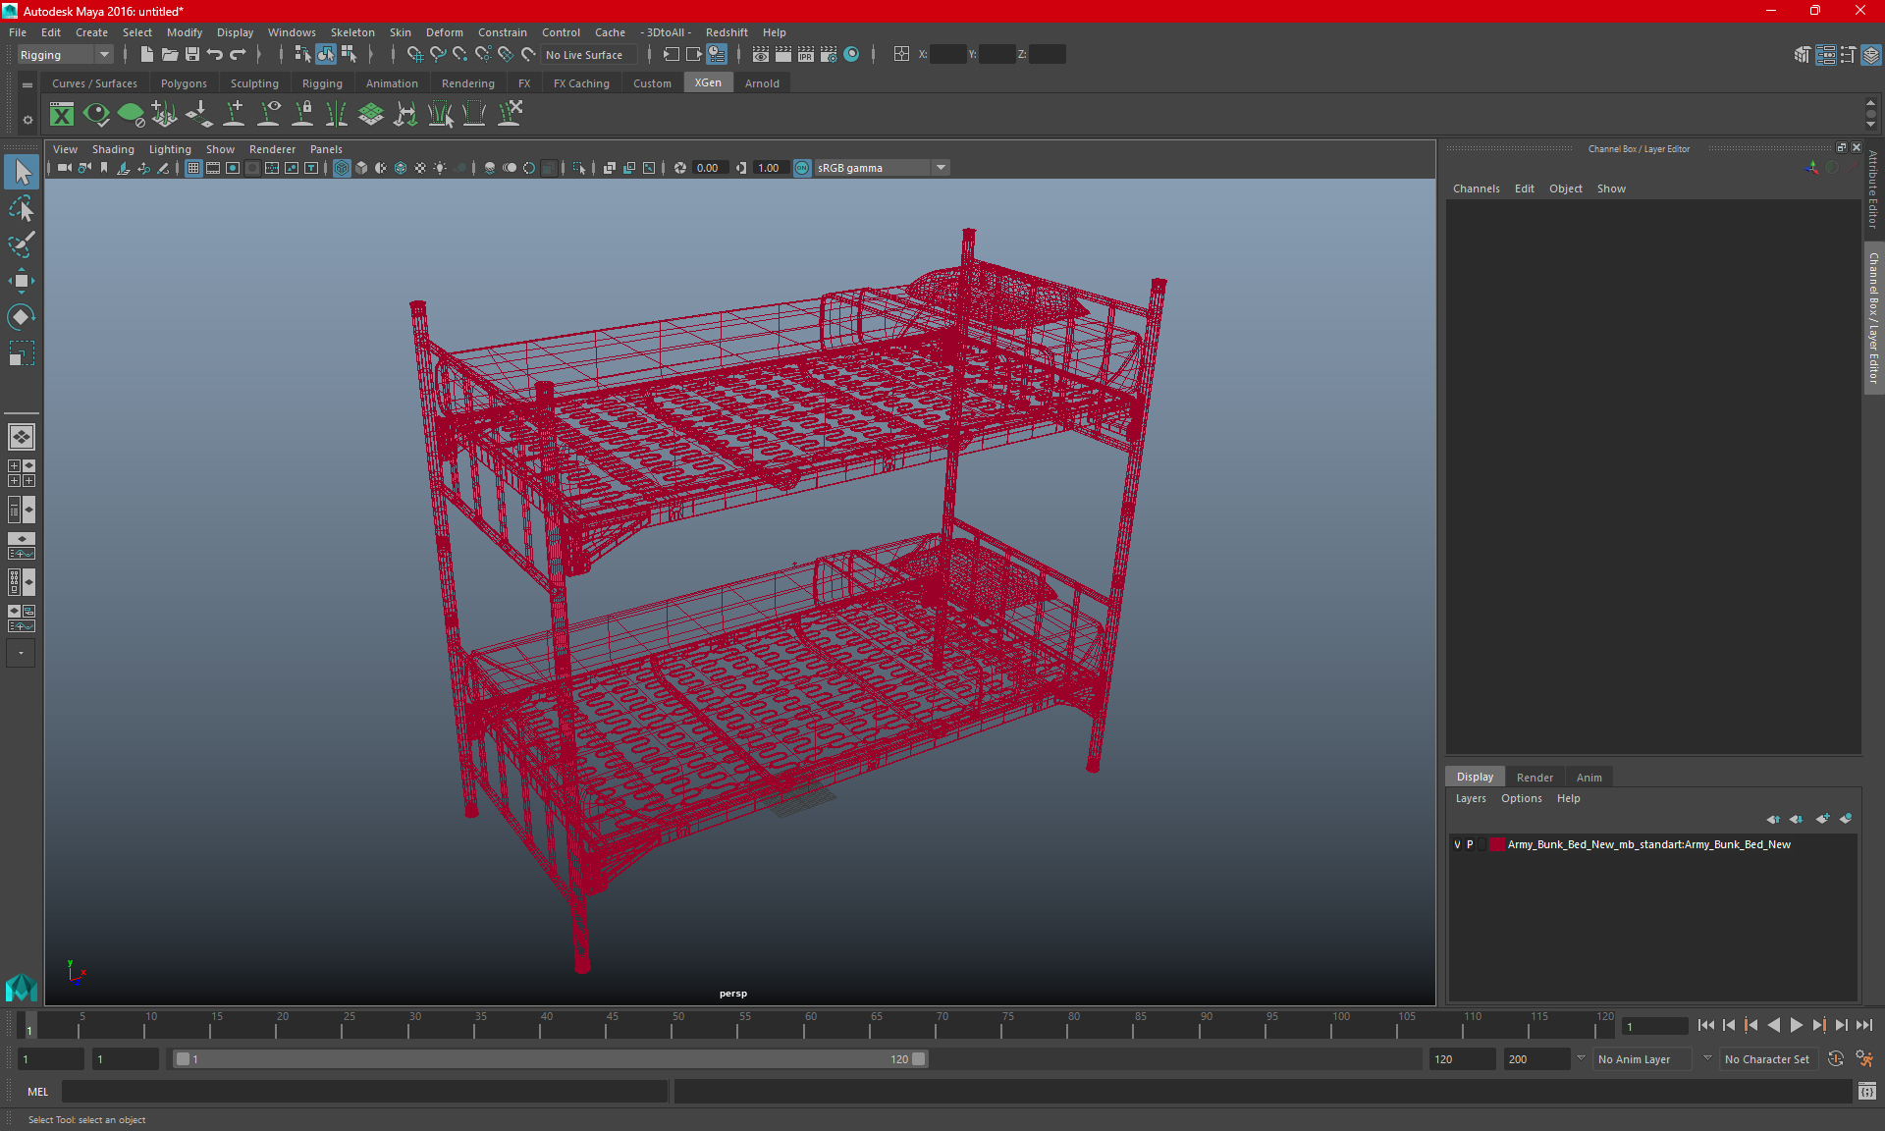Open the sRGB gamma color profile dropdown
Viewport: 1885px width, 1131px height.
pyautogui.click(x=942, y=166)
